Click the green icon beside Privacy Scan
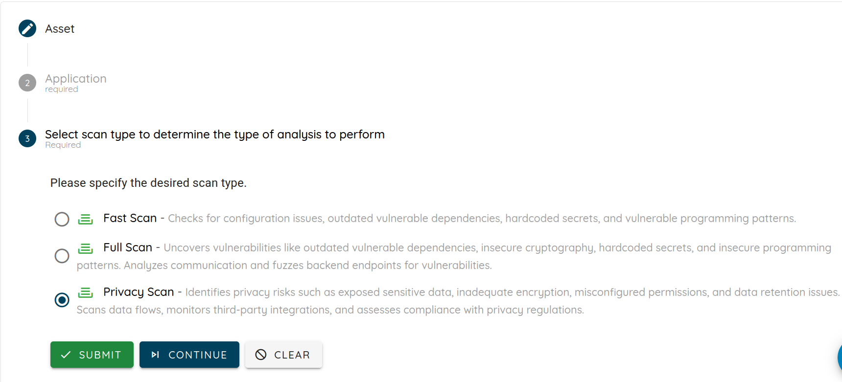842x382 pixels. point(85,292)
